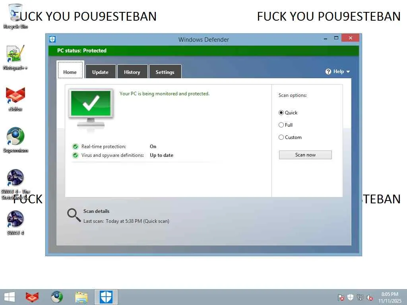Screen dimensions: 407x305
Task: Click the Real-time protection 'On' value
Action: [x=153, y=147]
